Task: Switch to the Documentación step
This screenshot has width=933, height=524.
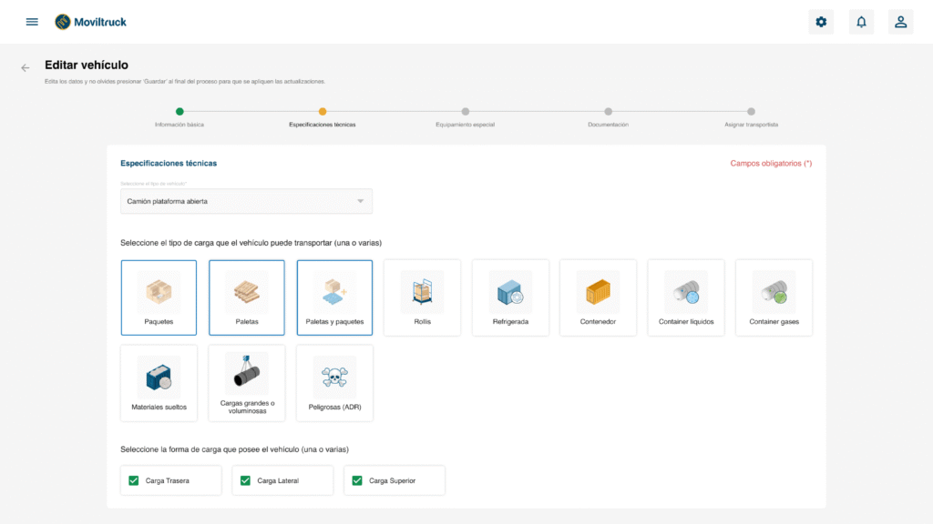Action: tap(608, 112)
